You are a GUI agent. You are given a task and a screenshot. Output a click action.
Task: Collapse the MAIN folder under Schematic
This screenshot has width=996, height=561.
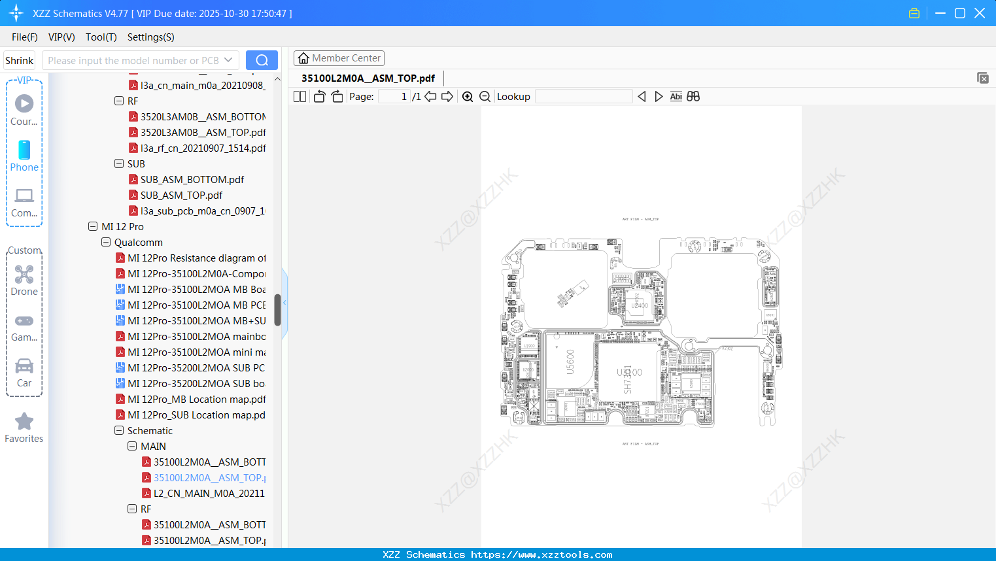click(132, 447)
